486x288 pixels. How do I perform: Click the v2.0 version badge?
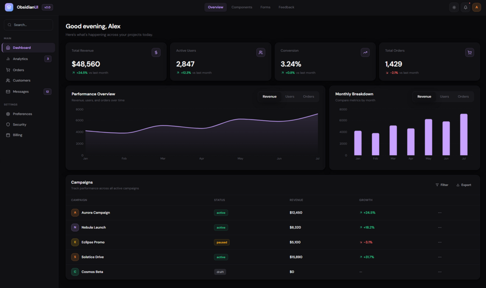[47, 7]
